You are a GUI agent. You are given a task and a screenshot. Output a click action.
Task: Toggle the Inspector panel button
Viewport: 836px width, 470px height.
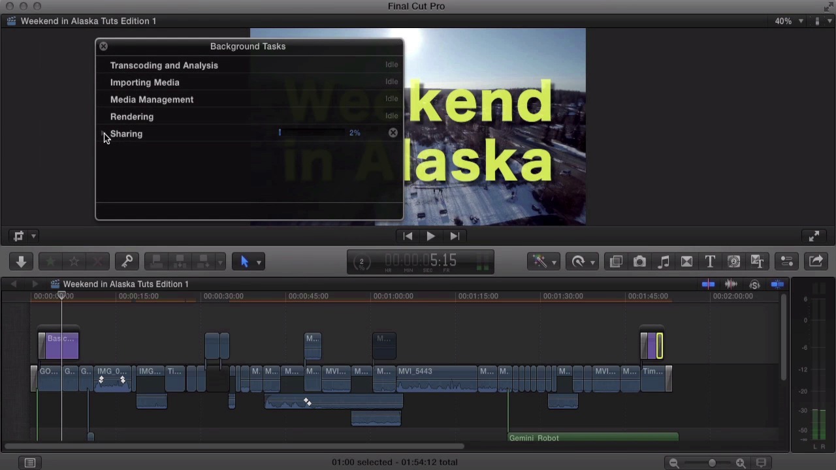[787, 262]
